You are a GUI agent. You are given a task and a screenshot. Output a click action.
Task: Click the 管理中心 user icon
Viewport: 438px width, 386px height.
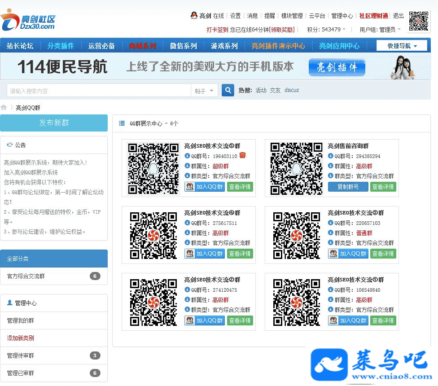point(10,303)
